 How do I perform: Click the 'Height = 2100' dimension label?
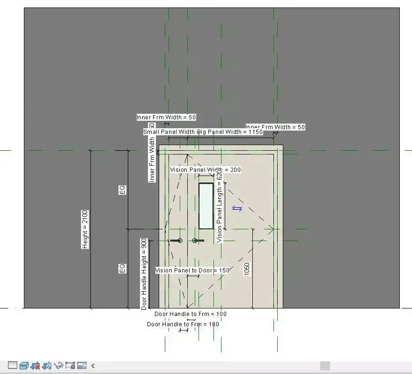pyautogui.click(x=84, y=228)
